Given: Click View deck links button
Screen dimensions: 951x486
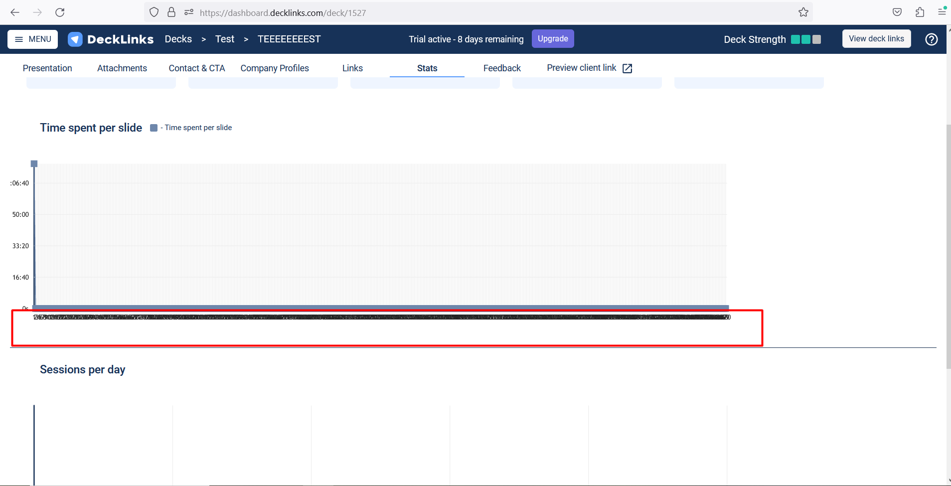Looking at the screenshot, I should [x=876, y=39].
